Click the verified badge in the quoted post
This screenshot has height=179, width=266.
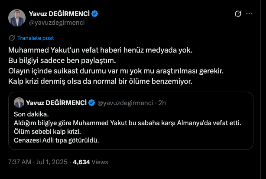pos(92,103)
